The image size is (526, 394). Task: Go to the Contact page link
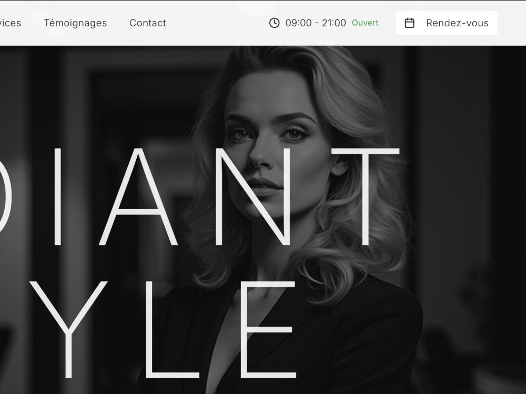point(148,23)
